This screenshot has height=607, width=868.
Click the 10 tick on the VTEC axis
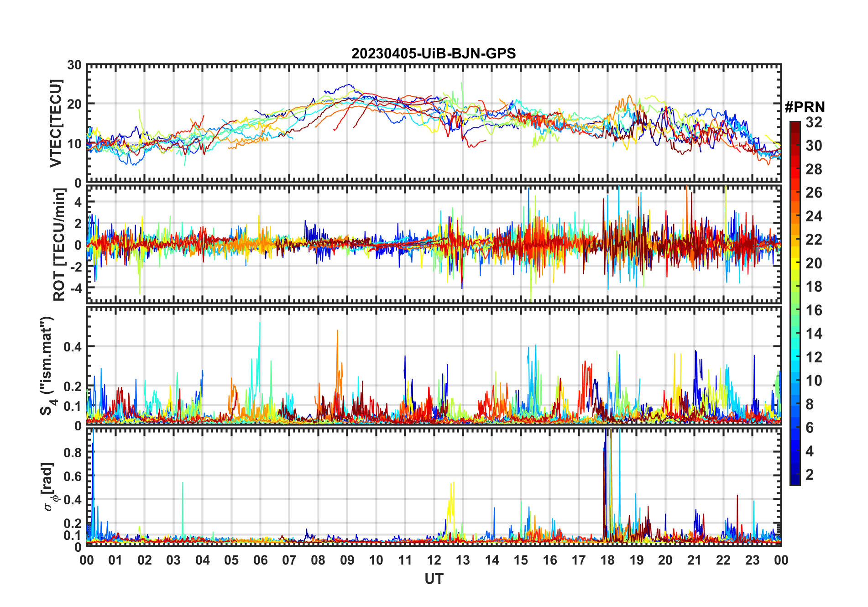[74, 144]
